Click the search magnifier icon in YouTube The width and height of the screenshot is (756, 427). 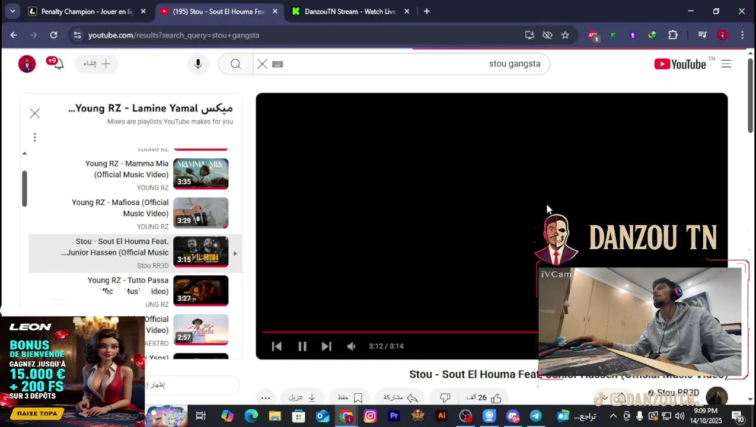click(235, 63)
